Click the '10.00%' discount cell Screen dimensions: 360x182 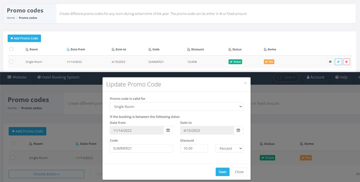point(192,62)
